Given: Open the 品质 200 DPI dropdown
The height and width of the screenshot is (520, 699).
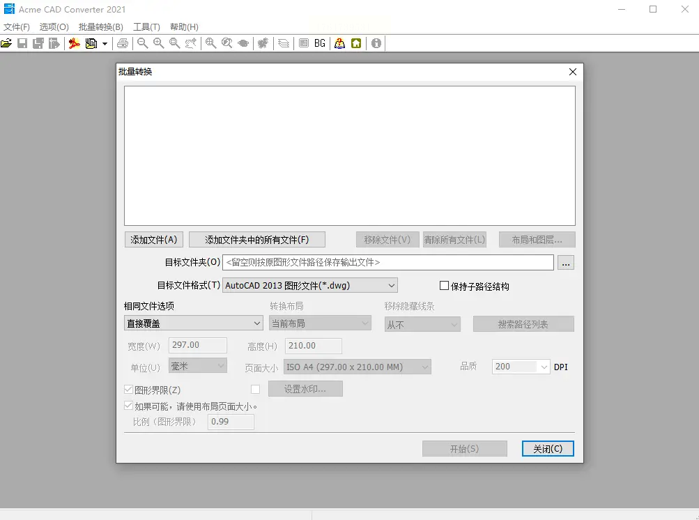Looking at the screenshot, I should tap(521, 367).
